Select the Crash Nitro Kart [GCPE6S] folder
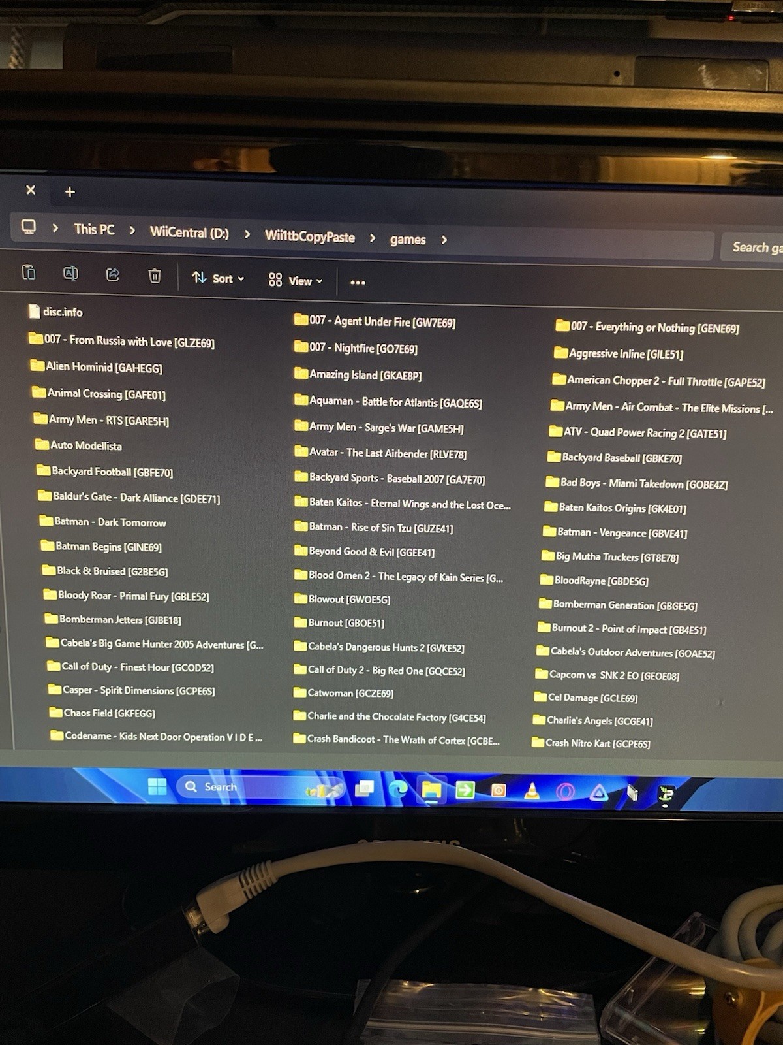Screen dimensions: 783x1045 pos(591,743)
